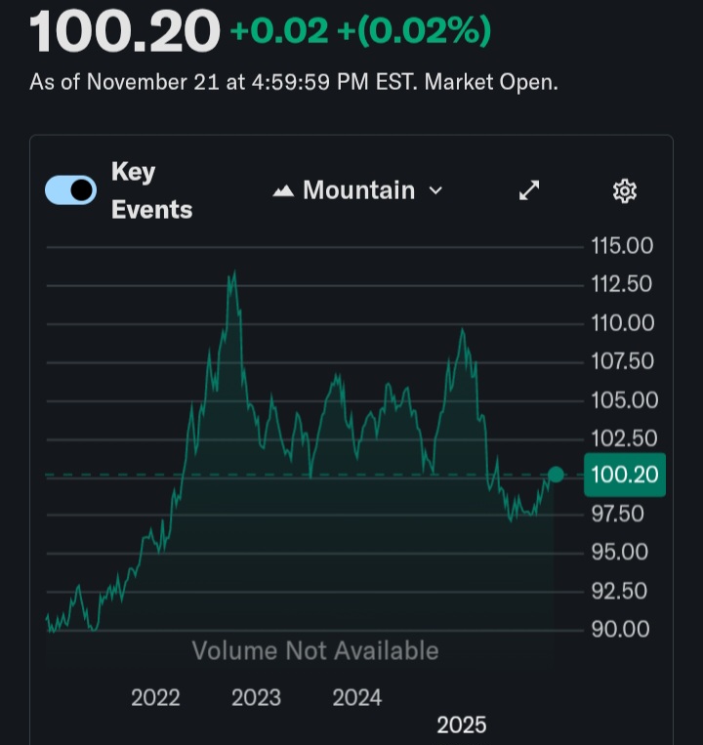Click the green current price dot

(556, 475)
